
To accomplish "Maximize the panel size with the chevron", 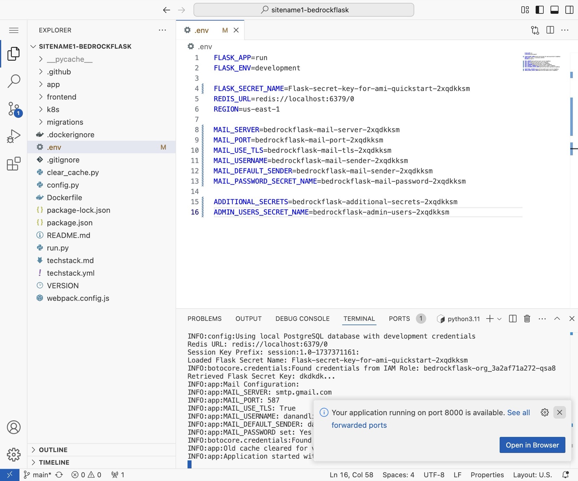I will click(x=557, y=319).
